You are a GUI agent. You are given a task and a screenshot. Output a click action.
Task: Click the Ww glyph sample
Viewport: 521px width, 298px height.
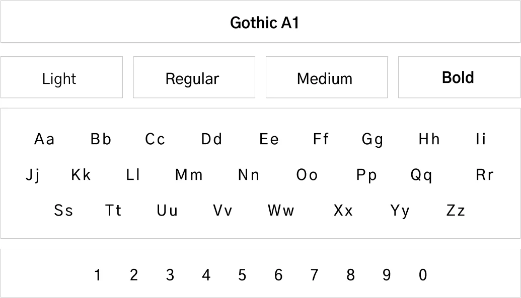281,211
